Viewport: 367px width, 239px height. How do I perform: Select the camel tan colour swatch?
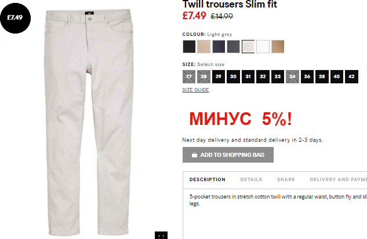click(278, 46)
